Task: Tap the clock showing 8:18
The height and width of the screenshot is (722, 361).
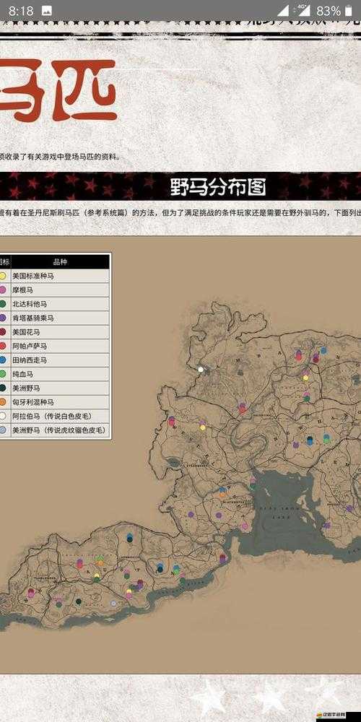Action: pyautogui.click(x=21, y=11)
